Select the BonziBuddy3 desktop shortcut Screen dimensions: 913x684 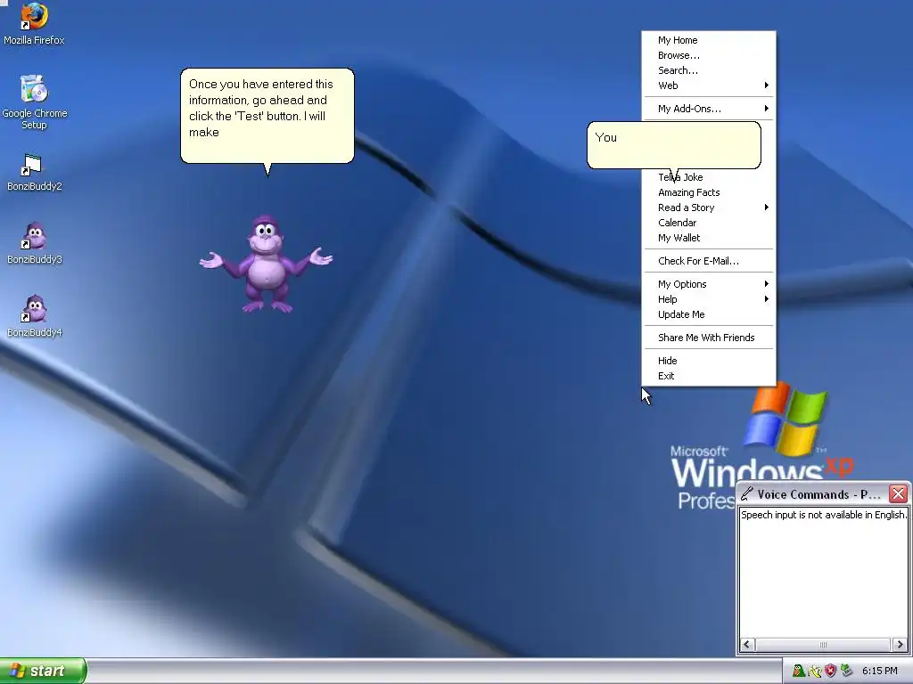[x=35, y=243]
